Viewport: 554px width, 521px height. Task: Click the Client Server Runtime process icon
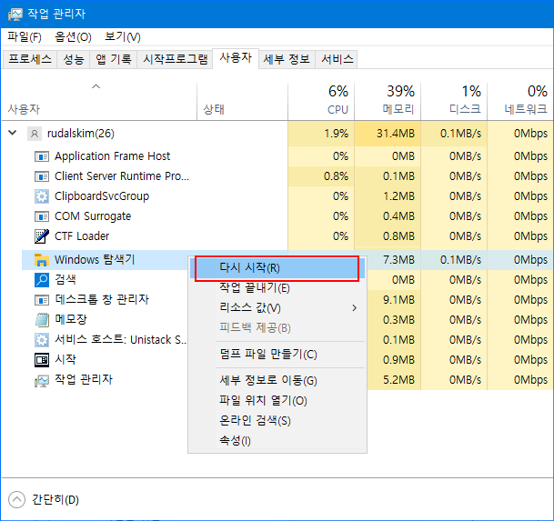point(42,176)
